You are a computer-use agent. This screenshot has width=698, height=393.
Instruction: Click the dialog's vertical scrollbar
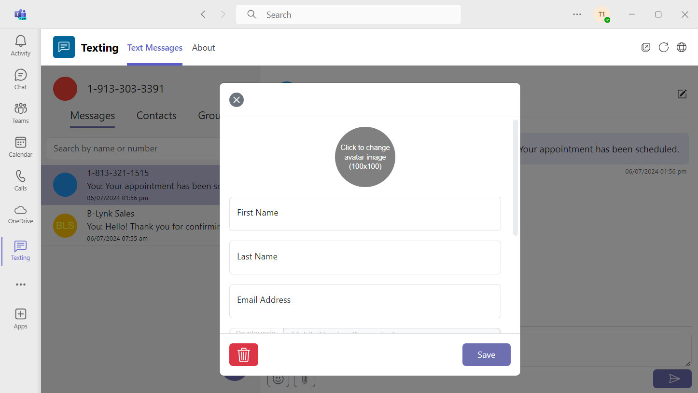(515, 177)
